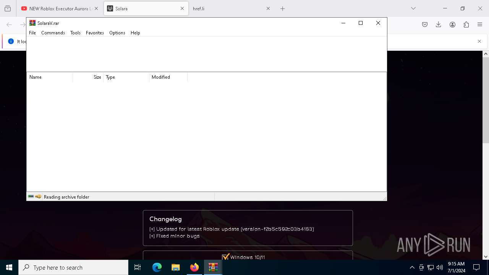Dismiss the browser notification bar
The width and height of the screenshot is (489, 275).
(479, 41)
